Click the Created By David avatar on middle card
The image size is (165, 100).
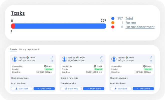coord(95,66)
